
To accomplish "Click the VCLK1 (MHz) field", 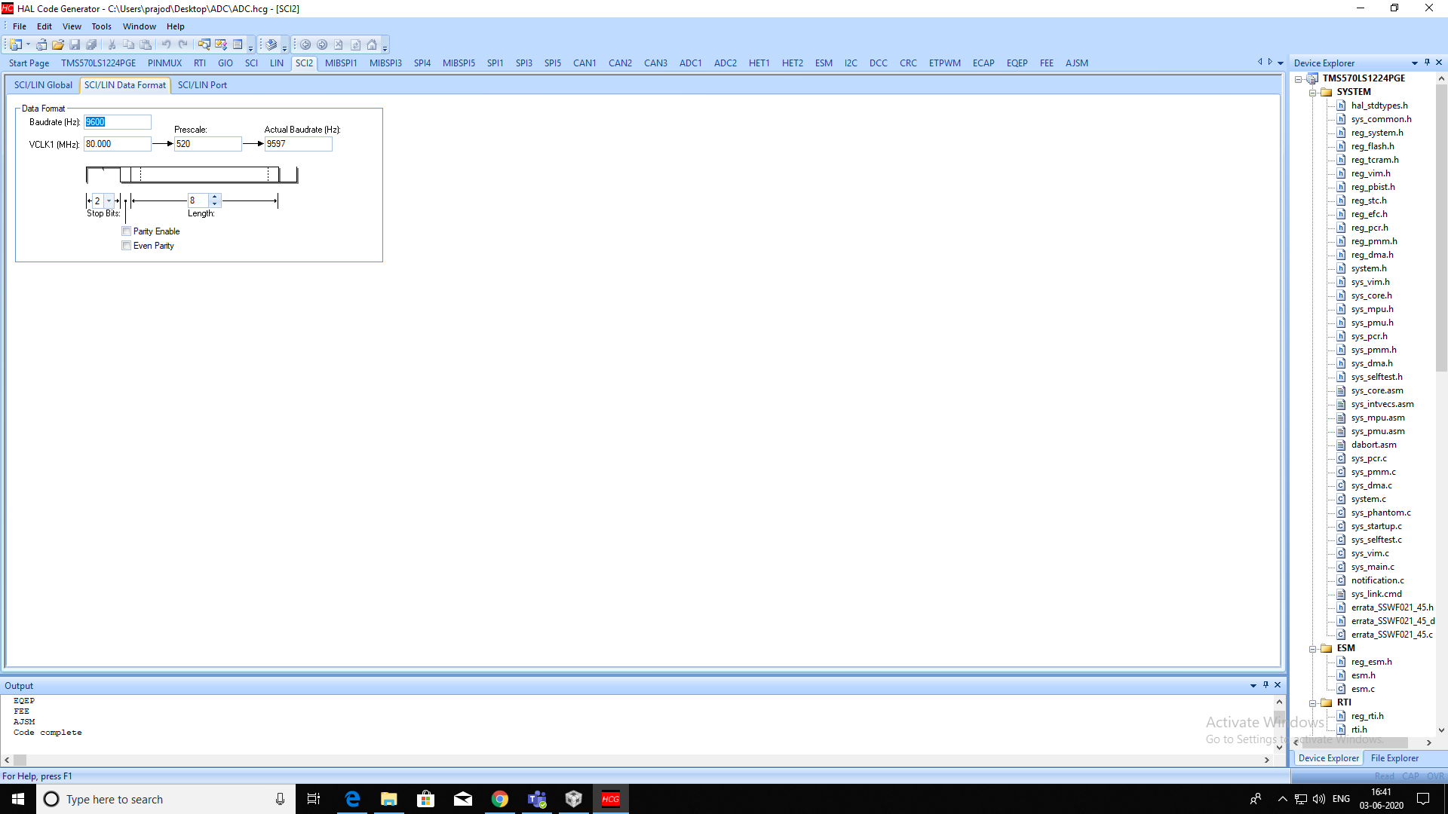I will click(118, 144).
